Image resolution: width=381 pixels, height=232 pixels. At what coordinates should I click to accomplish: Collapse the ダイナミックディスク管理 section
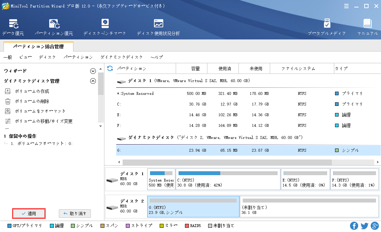(x=93, y=81)
